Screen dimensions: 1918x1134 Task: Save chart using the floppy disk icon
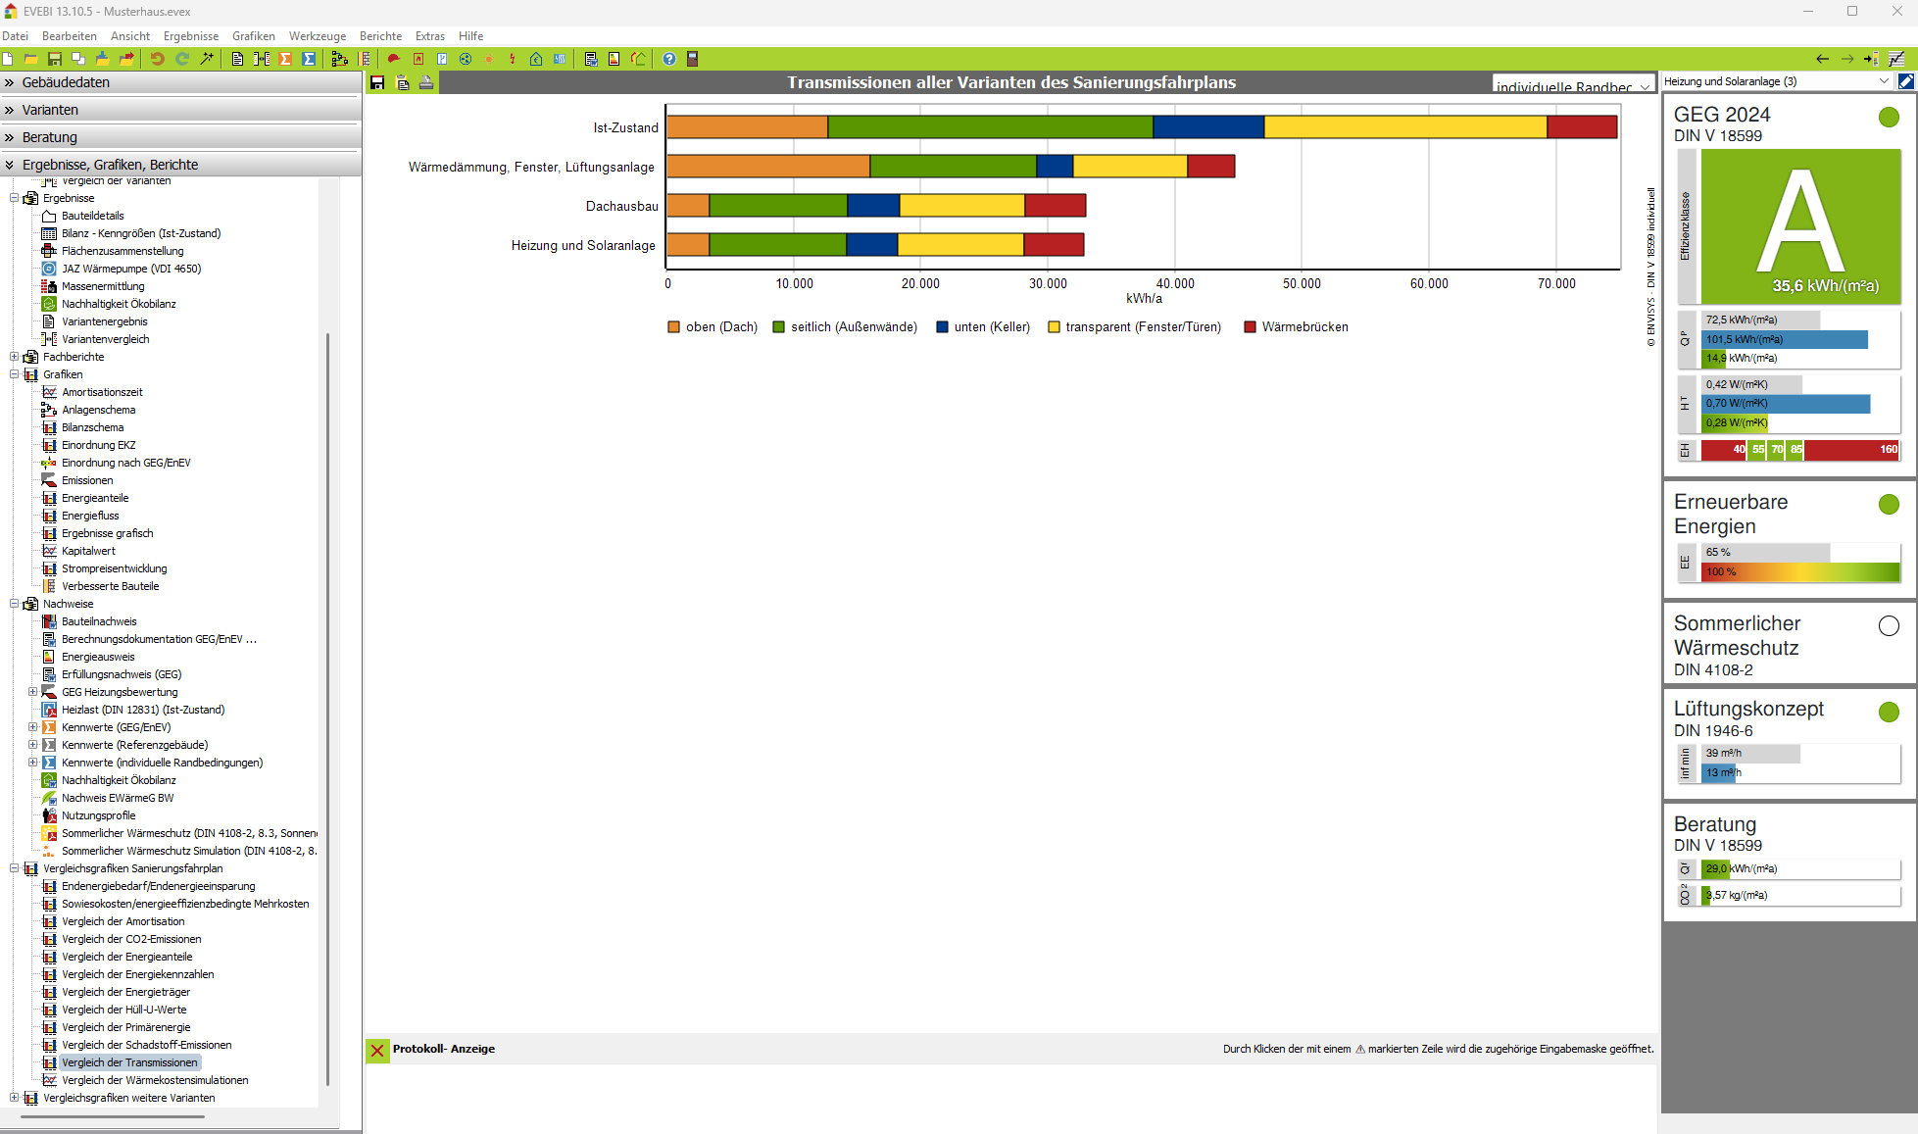(x=377, y=83)
